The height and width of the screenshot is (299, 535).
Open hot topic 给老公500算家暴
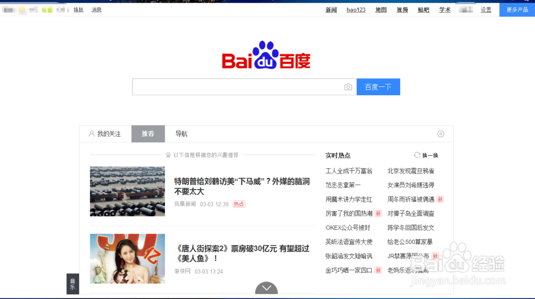410,242
